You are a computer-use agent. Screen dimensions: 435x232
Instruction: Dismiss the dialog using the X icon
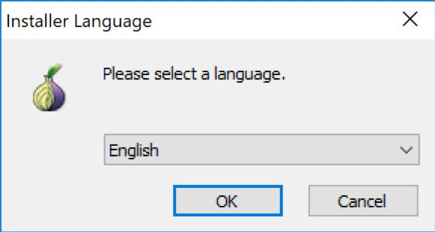(410, 19)
